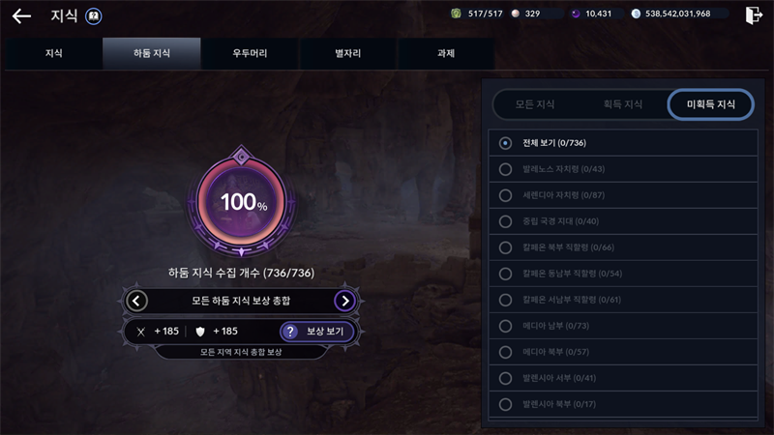The height and width of the screenshot is (435, 774).
Task: Switch to the 우두머리 tab
Action: 250,53
